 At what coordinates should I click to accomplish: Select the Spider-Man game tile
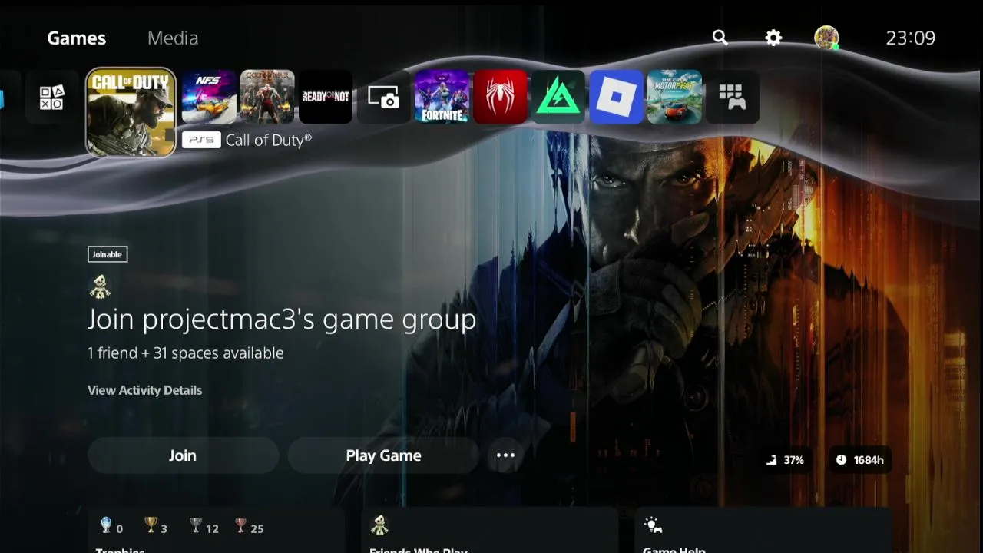click(x=500, y=97)
